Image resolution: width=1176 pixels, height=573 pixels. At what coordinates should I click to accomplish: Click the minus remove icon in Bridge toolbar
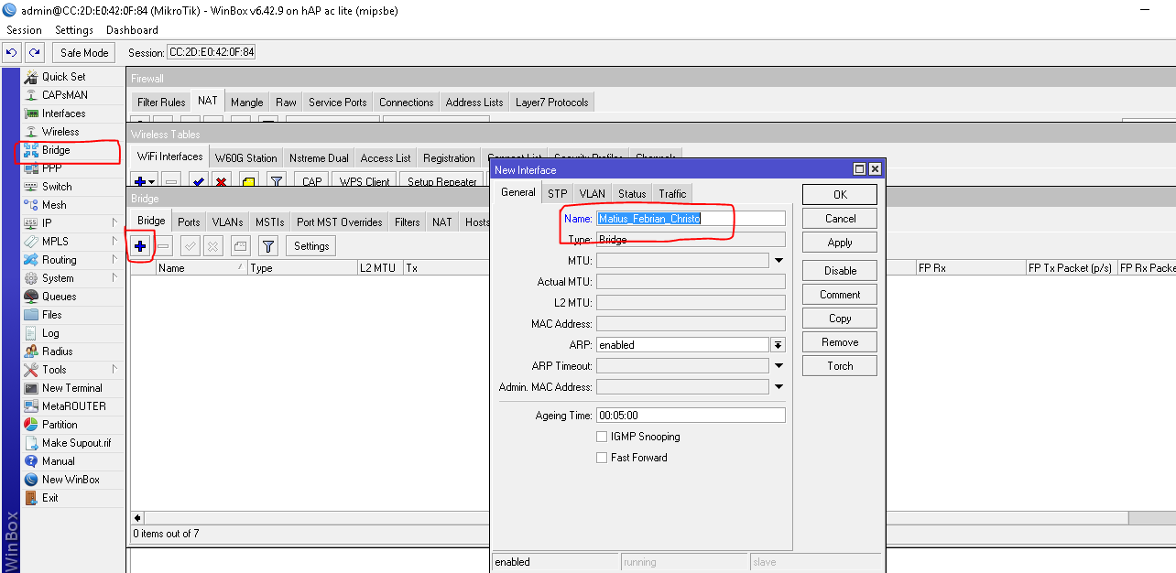coord(163,246)
